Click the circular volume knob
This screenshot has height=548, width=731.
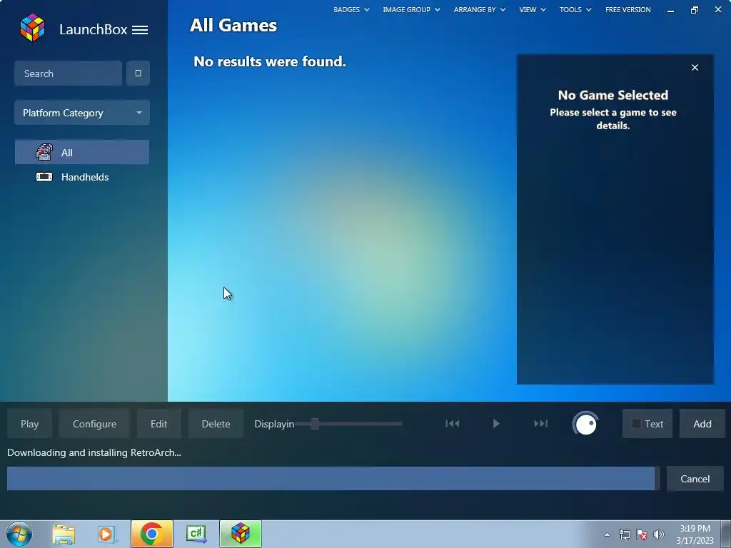(585, 424)
